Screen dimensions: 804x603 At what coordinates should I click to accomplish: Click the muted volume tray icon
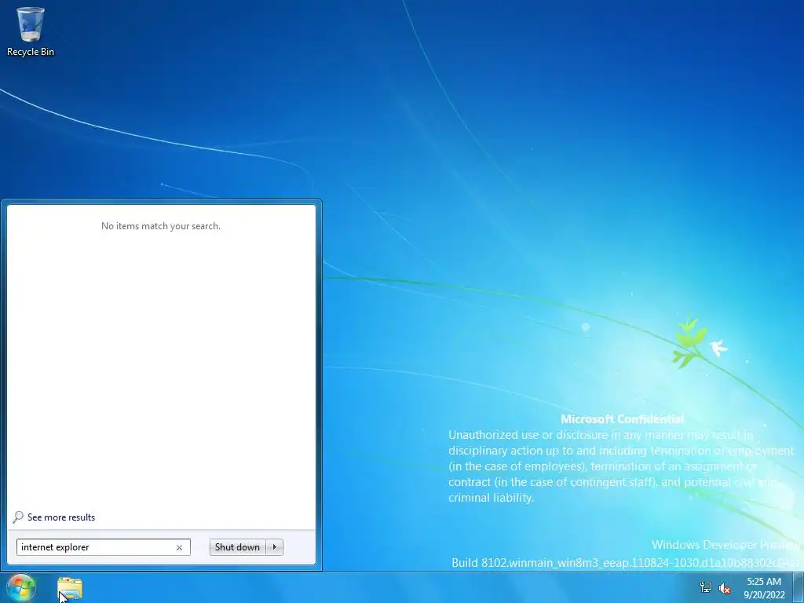[725, 588]
